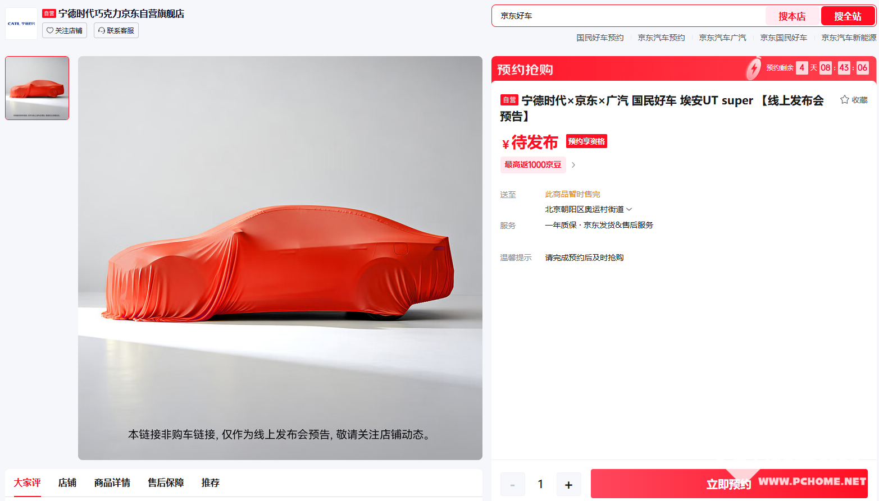
Task: Open the 售后保障 tab
Action: 166,482
